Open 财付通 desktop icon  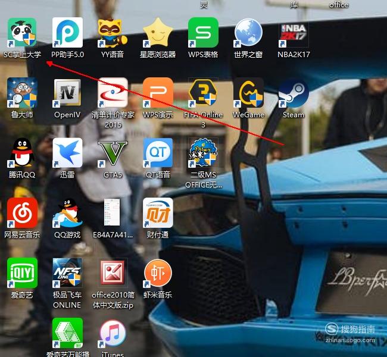(x=158, y=213)
